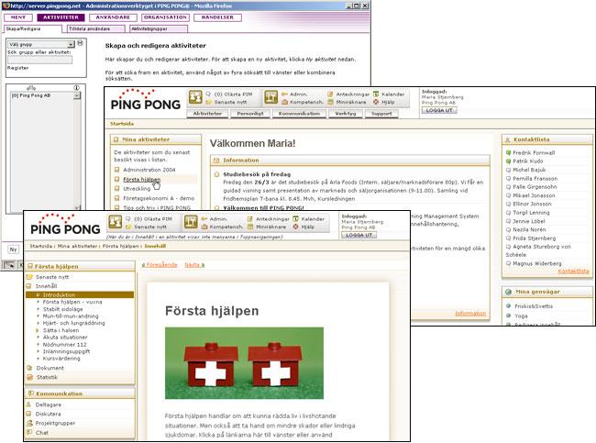The width and height of the screenshot is (596, 443).
Task: Open Friskis&Svettis shortcut under Mina genvägar
Action: click(534, 306)
